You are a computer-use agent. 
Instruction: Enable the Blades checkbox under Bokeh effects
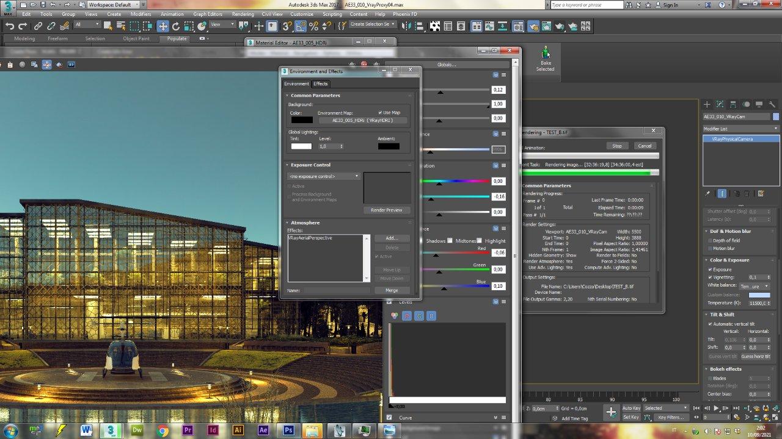tap(710, 379)
